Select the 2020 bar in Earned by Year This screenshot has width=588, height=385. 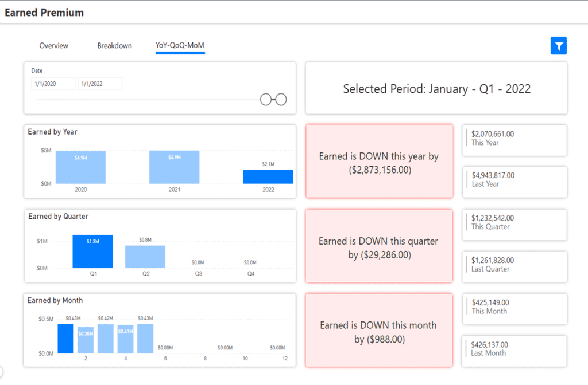80,167
